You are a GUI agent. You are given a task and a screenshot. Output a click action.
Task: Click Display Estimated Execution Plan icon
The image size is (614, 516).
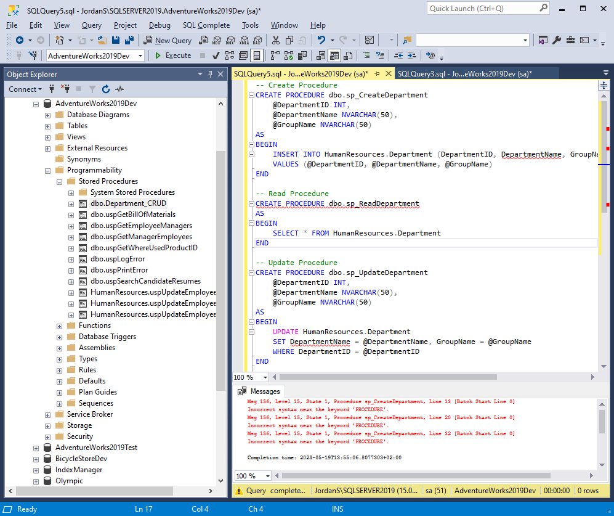(x=230, y=55)
